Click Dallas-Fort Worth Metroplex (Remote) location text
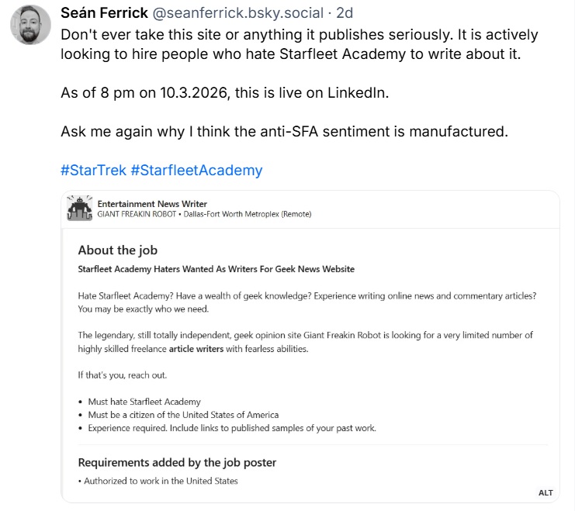The image size is (575, 511). coord(247,215)
